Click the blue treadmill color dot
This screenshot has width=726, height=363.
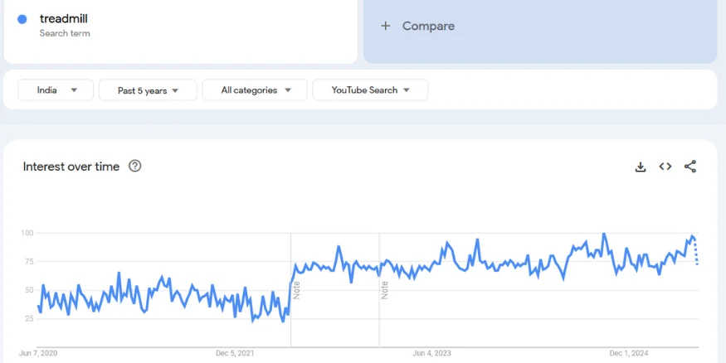(x=22, y=19)
